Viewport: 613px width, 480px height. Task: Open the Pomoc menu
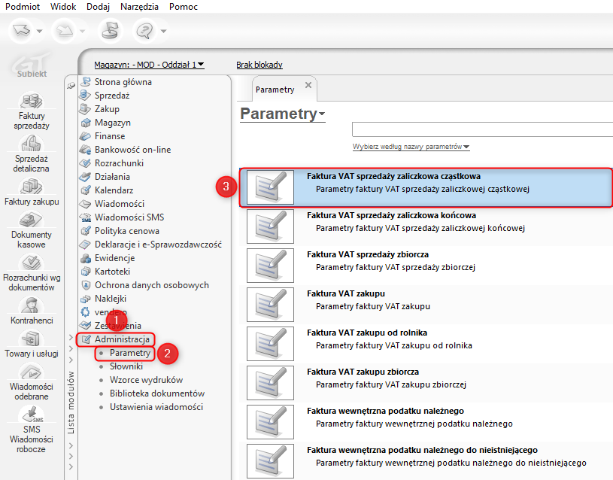(x=184, y=7)
